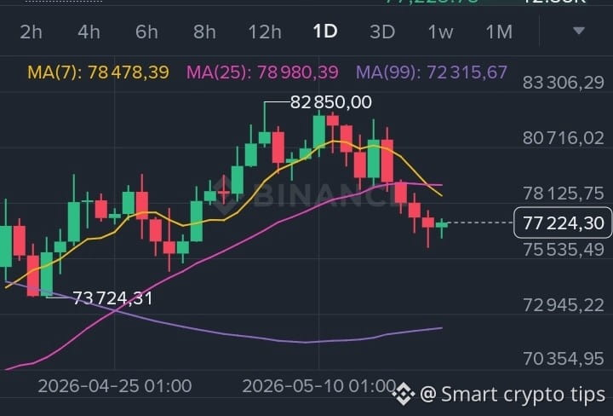Click the Binance logo beside Smart crypto tips
Viewport: 613px width, 416px height.
[x=403, y=394]
